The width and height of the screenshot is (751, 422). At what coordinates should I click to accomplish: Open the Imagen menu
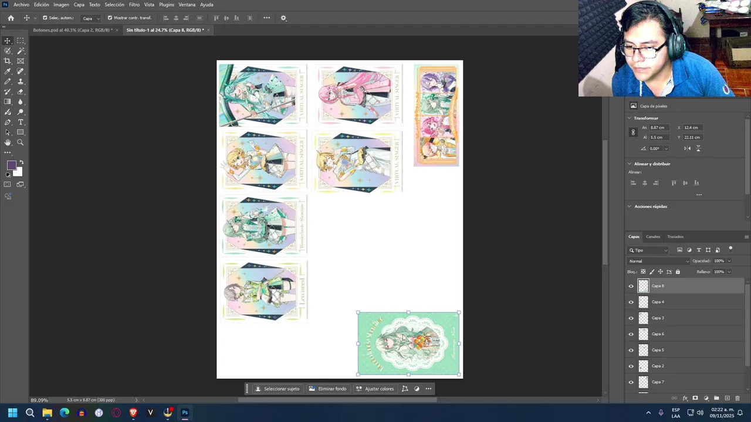(x=61, y=5)
